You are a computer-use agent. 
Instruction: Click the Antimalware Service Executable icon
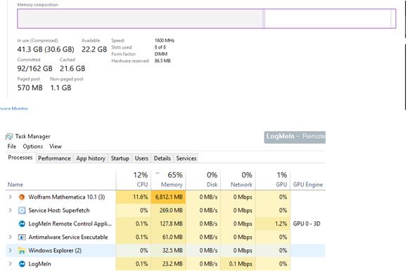22,237
